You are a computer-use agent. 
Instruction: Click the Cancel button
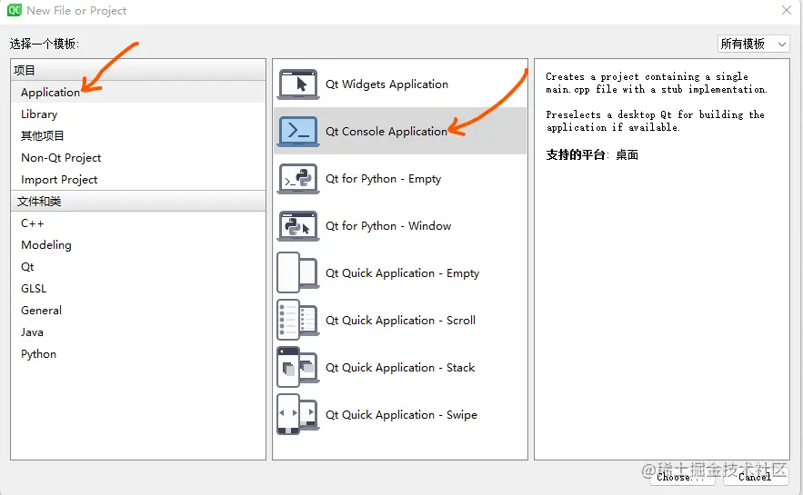coord(756,477)
